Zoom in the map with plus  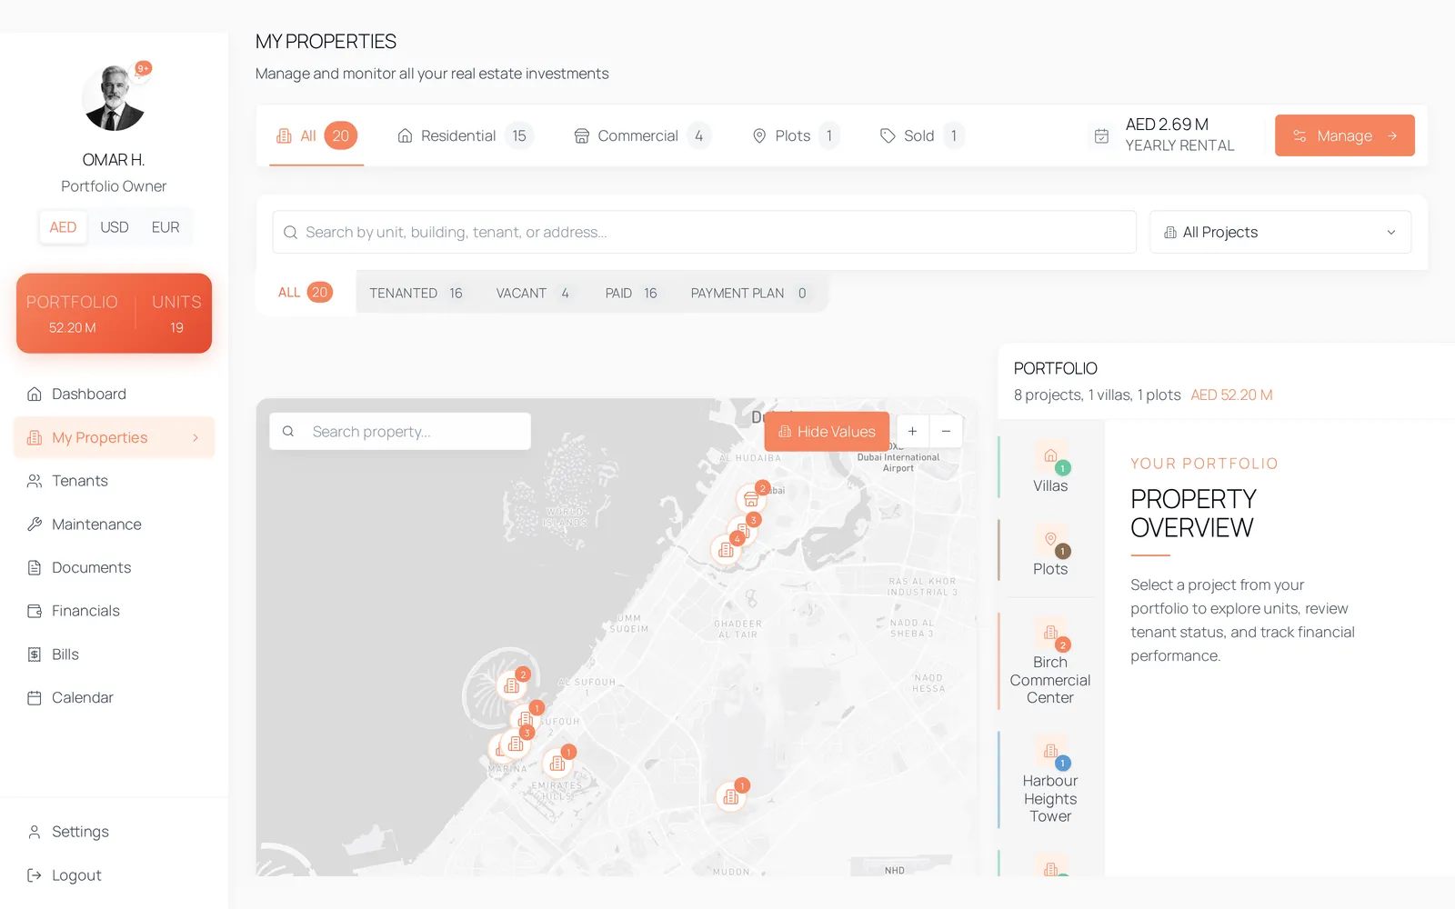click(912, 432)
